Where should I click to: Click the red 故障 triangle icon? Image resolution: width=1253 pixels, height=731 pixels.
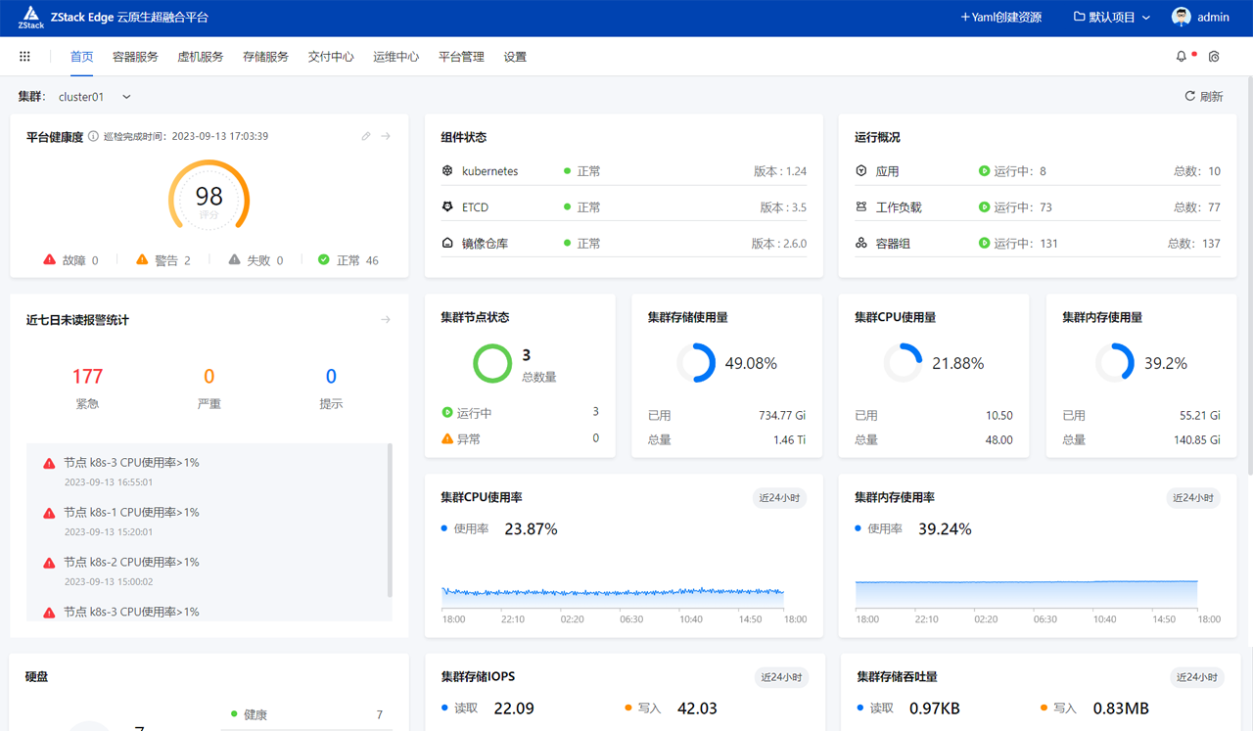pyautogui.click(x=49, y=259)
